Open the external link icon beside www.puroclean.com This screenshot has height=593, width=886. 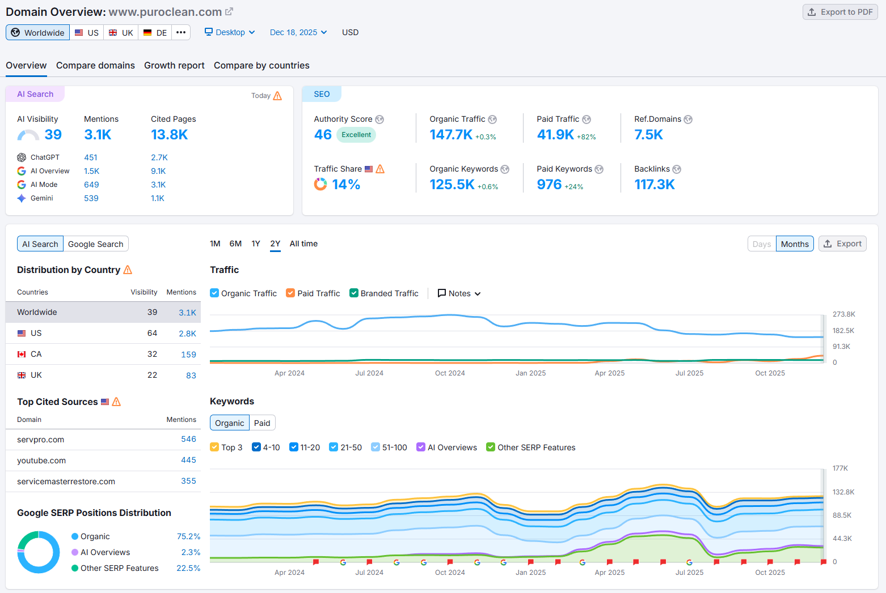point(229,12)
